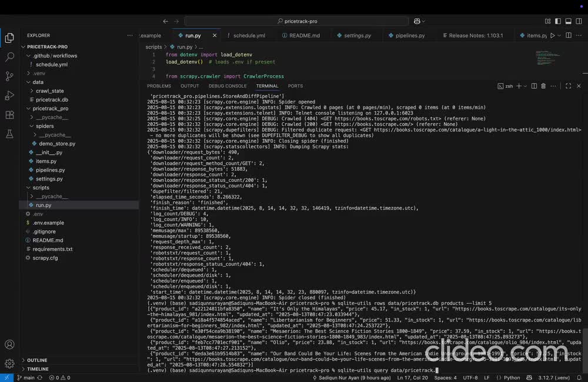Viewport: 588px width, 382px height.
Task: Expand the Outline section
Action: [79, 360]
